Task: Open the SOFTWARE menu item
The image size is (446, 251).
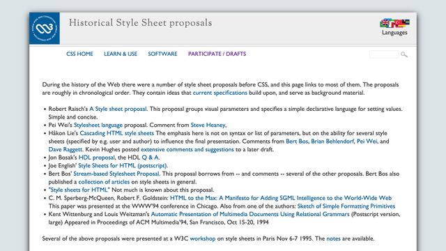Action: coord(162,54)
